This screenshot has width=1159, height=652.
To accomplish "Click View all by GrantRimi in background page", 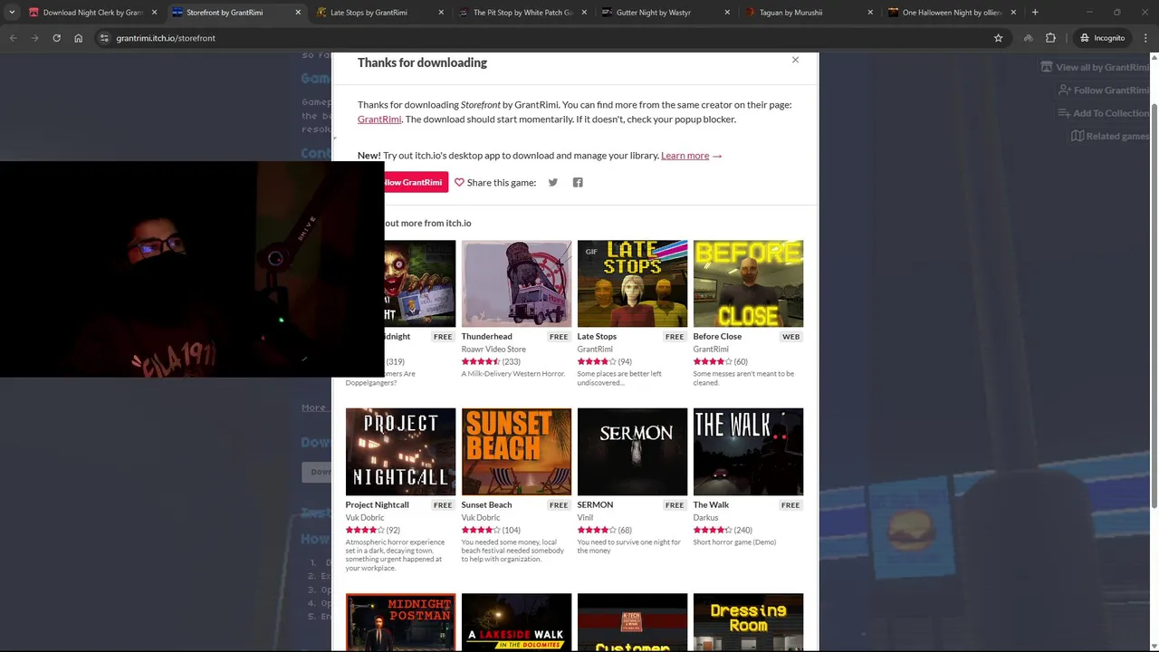I will (x=1095, y=67).
